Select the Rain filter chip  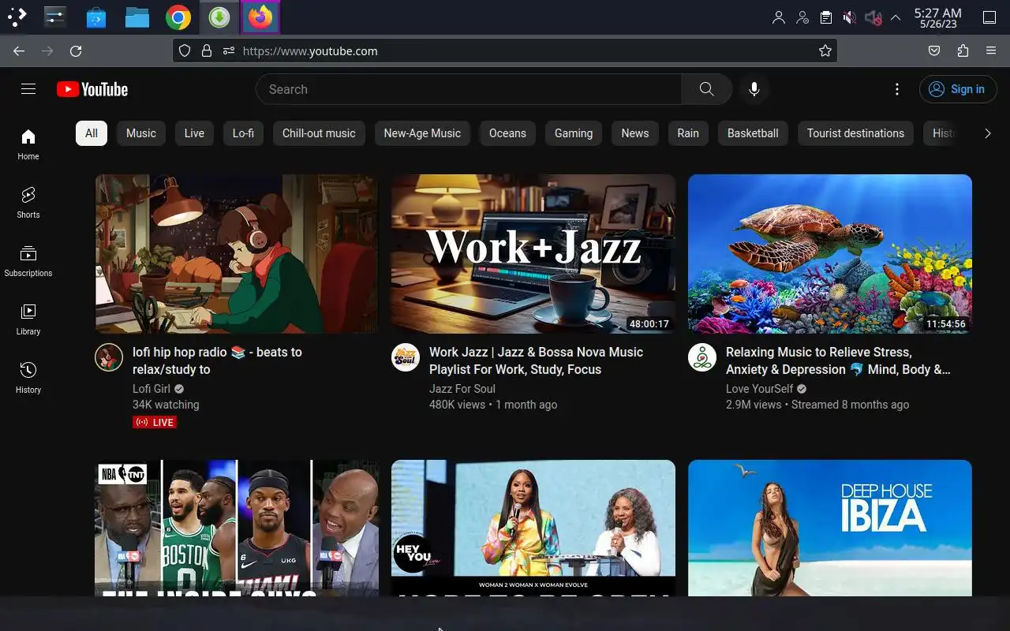click(x=688, y=133)
